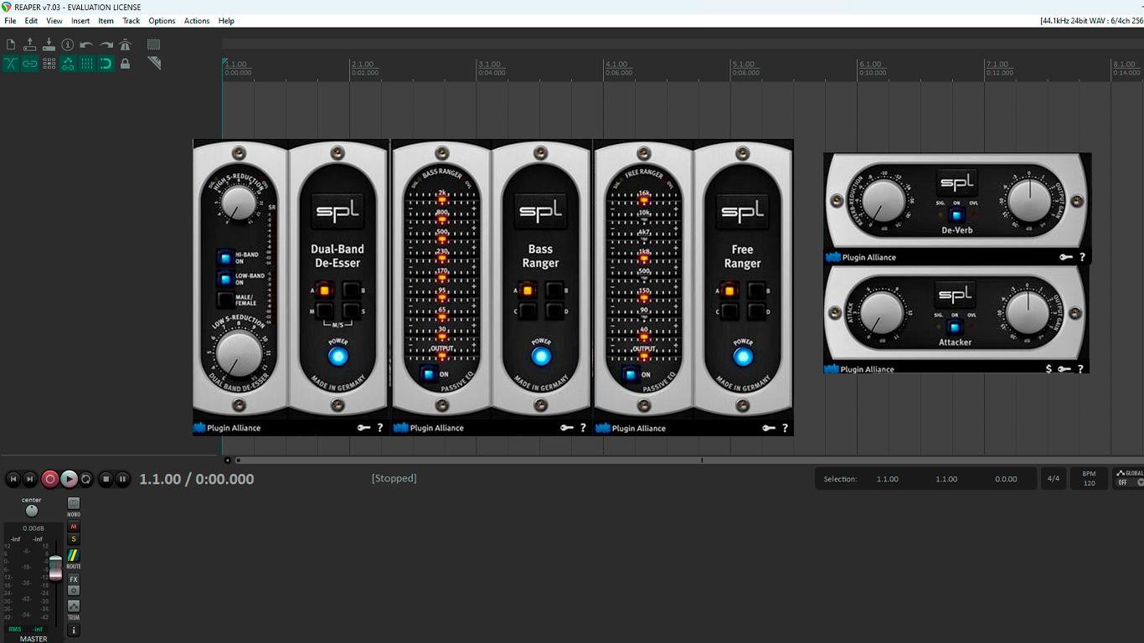
Task: Click go to project start transport button
Action: pyautogui.click(x=13, y=479)
